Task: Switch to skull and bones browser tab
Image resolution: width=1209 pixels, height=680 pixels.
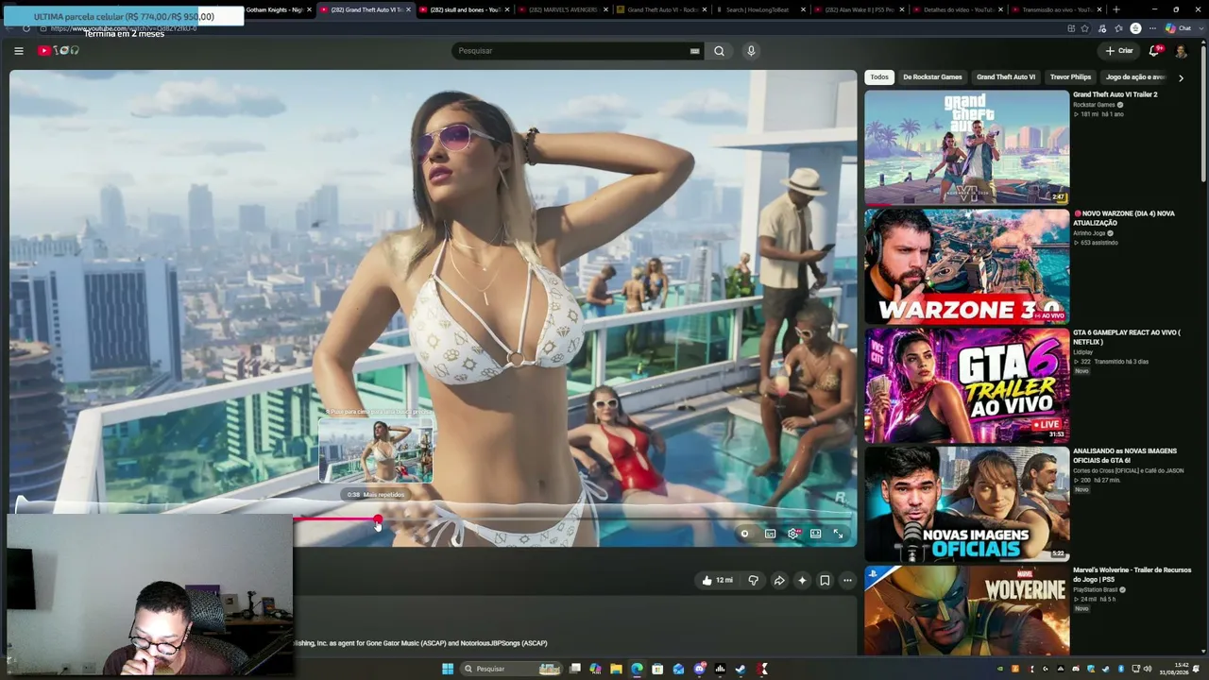Action: click(x=463, y=9)
